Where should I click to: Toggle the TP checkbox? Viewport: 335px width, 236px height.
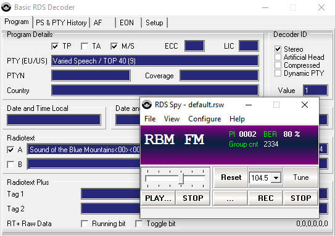(55, 46)
